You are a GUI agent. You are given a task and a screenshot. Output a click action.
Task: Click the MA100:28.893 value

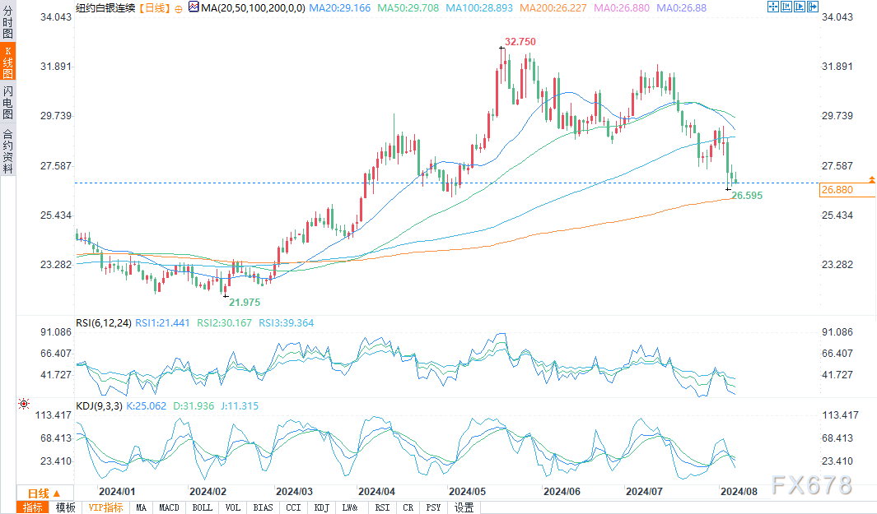tap(479, 8)
